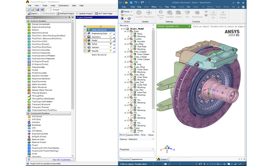Switch to the Appearance tab
Image resolution: width=279 pixels, height=166 pixels.
point(137,159)
